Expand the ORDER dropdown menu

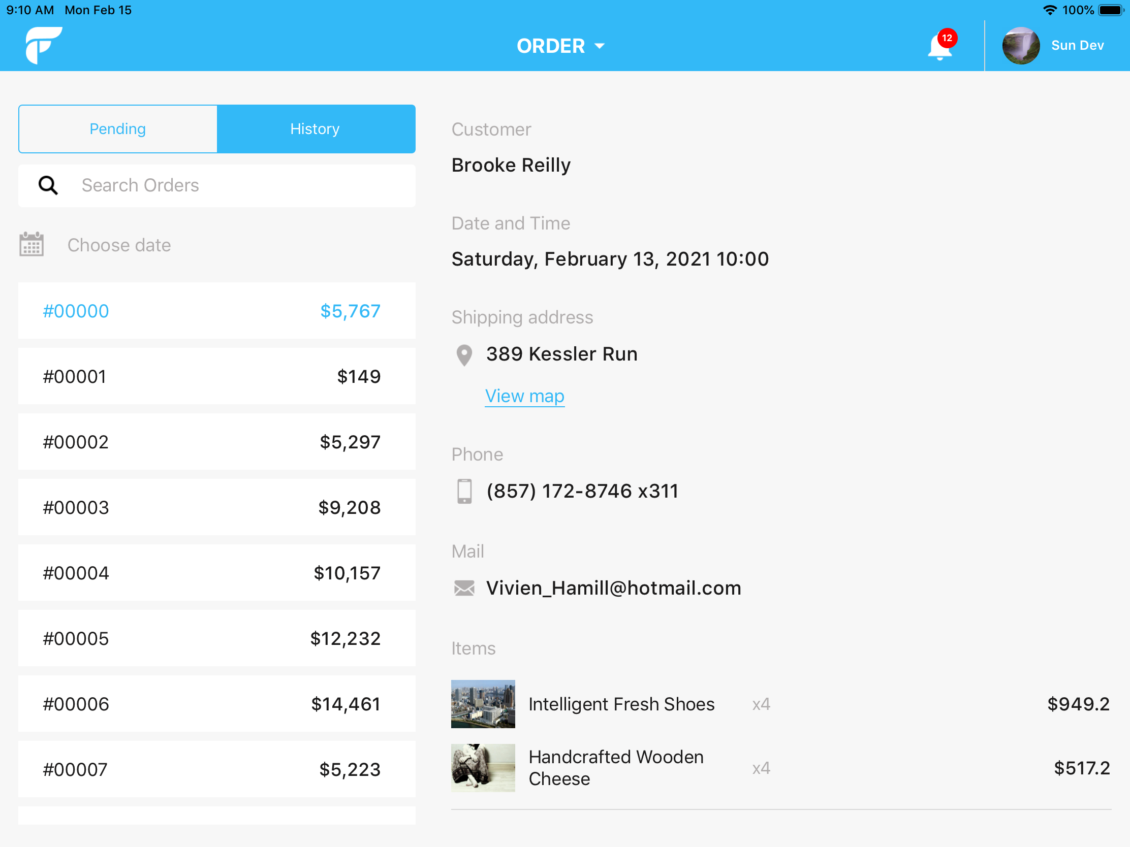(x=560, y=46)
